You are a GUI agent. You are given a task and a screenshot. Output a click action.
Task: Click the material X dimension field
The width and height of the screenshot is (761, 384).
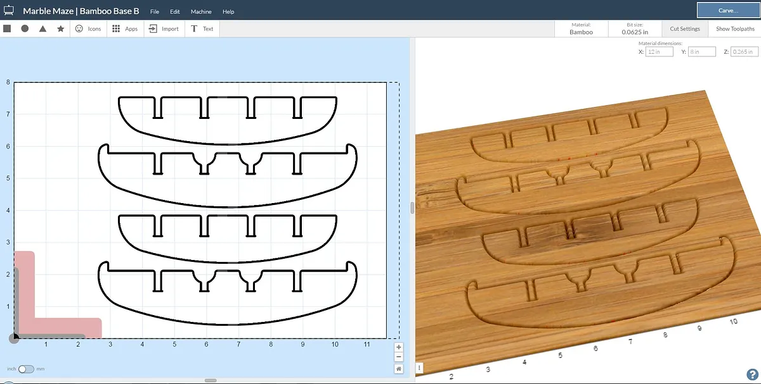point(659,52)
